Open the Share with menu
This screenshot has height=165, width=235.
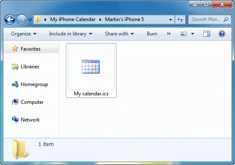[x=119, y=34]
